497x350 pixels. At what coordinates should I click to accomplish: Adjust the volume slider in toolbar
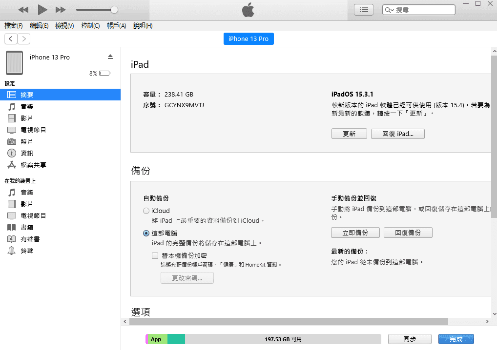(114, 10)
